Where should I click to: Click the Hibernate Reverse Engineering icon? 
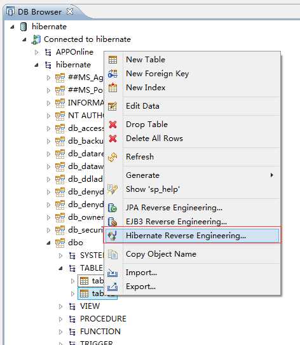(112, 236)
